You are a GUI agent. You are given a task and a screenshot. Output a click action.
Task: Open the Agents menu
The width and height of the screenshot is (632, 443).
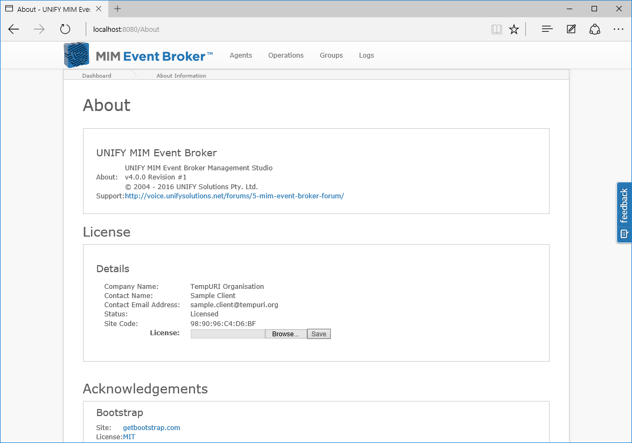tap(241, 55)
